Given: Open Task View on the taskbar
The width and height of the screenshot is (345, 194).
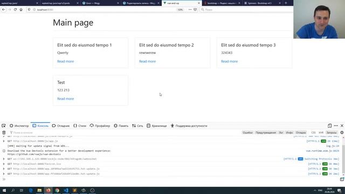Looking at the screenshot, I should (x=22, y=190).
